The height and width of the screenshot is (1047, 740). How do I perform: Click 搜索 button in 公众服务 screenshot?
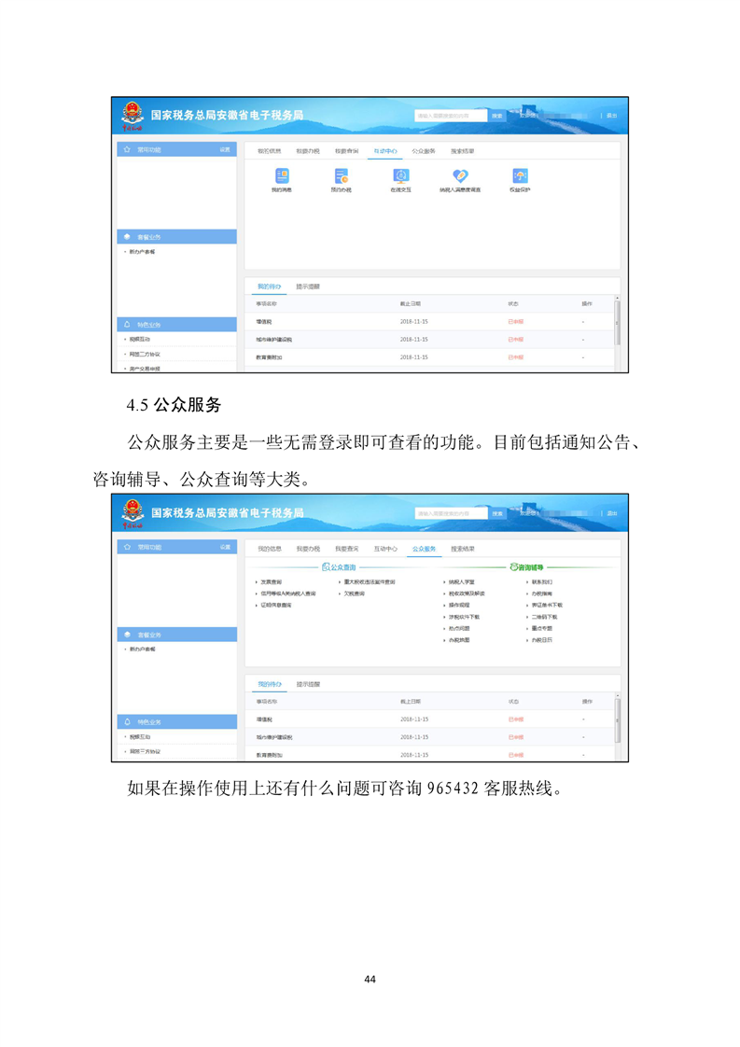point(496,513)
